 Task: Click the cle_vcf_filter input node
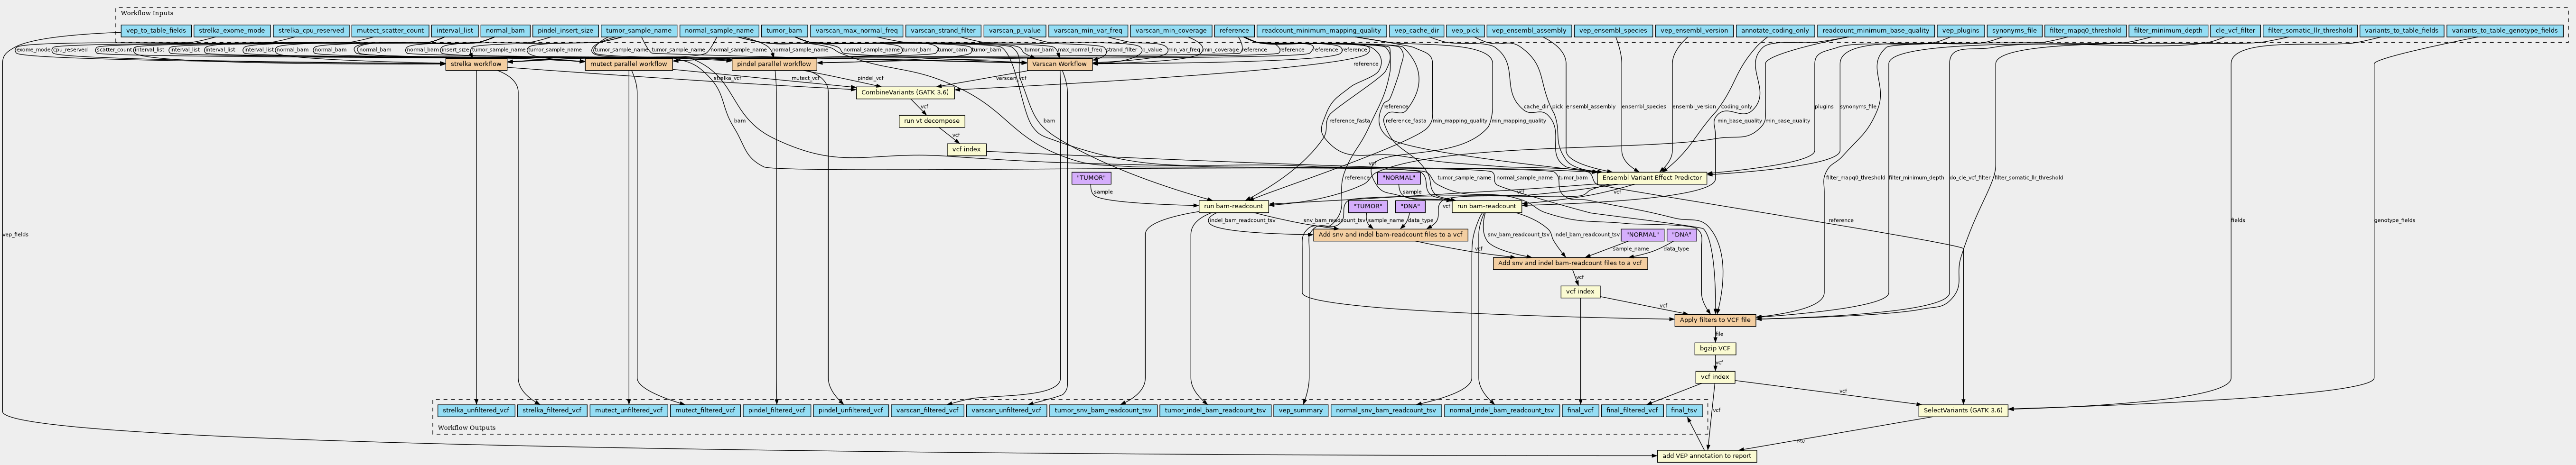[x=2233, y=31]
